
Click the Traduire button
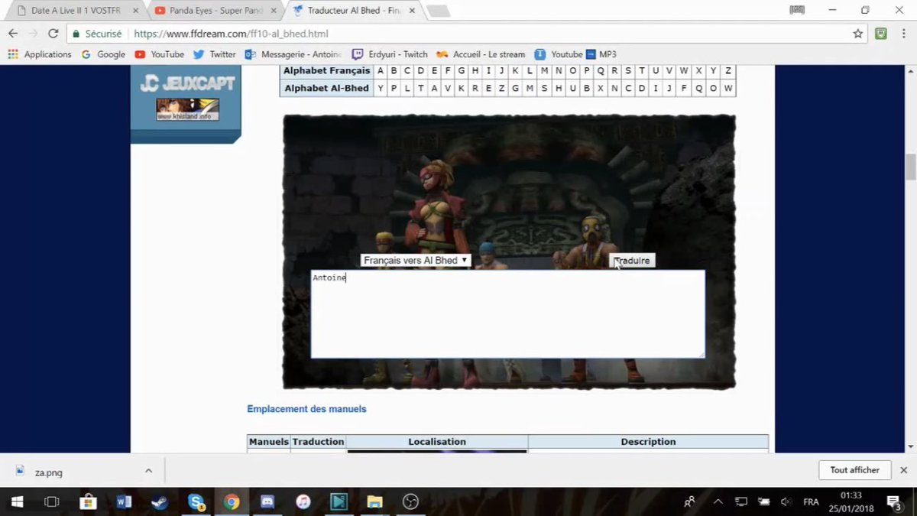pyautogui.click(x=632, y=261)
